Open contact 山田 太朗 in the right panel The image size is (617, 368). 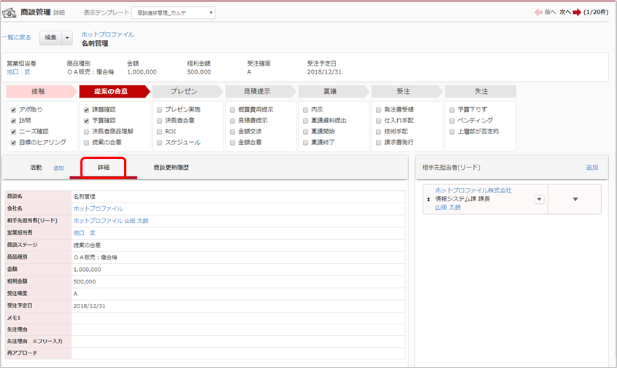tap(448, 208)
